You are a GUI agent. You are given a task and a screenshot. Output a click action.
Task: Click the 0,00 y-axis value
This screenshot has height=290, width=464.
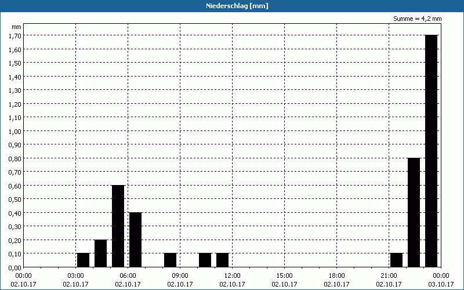15,268
